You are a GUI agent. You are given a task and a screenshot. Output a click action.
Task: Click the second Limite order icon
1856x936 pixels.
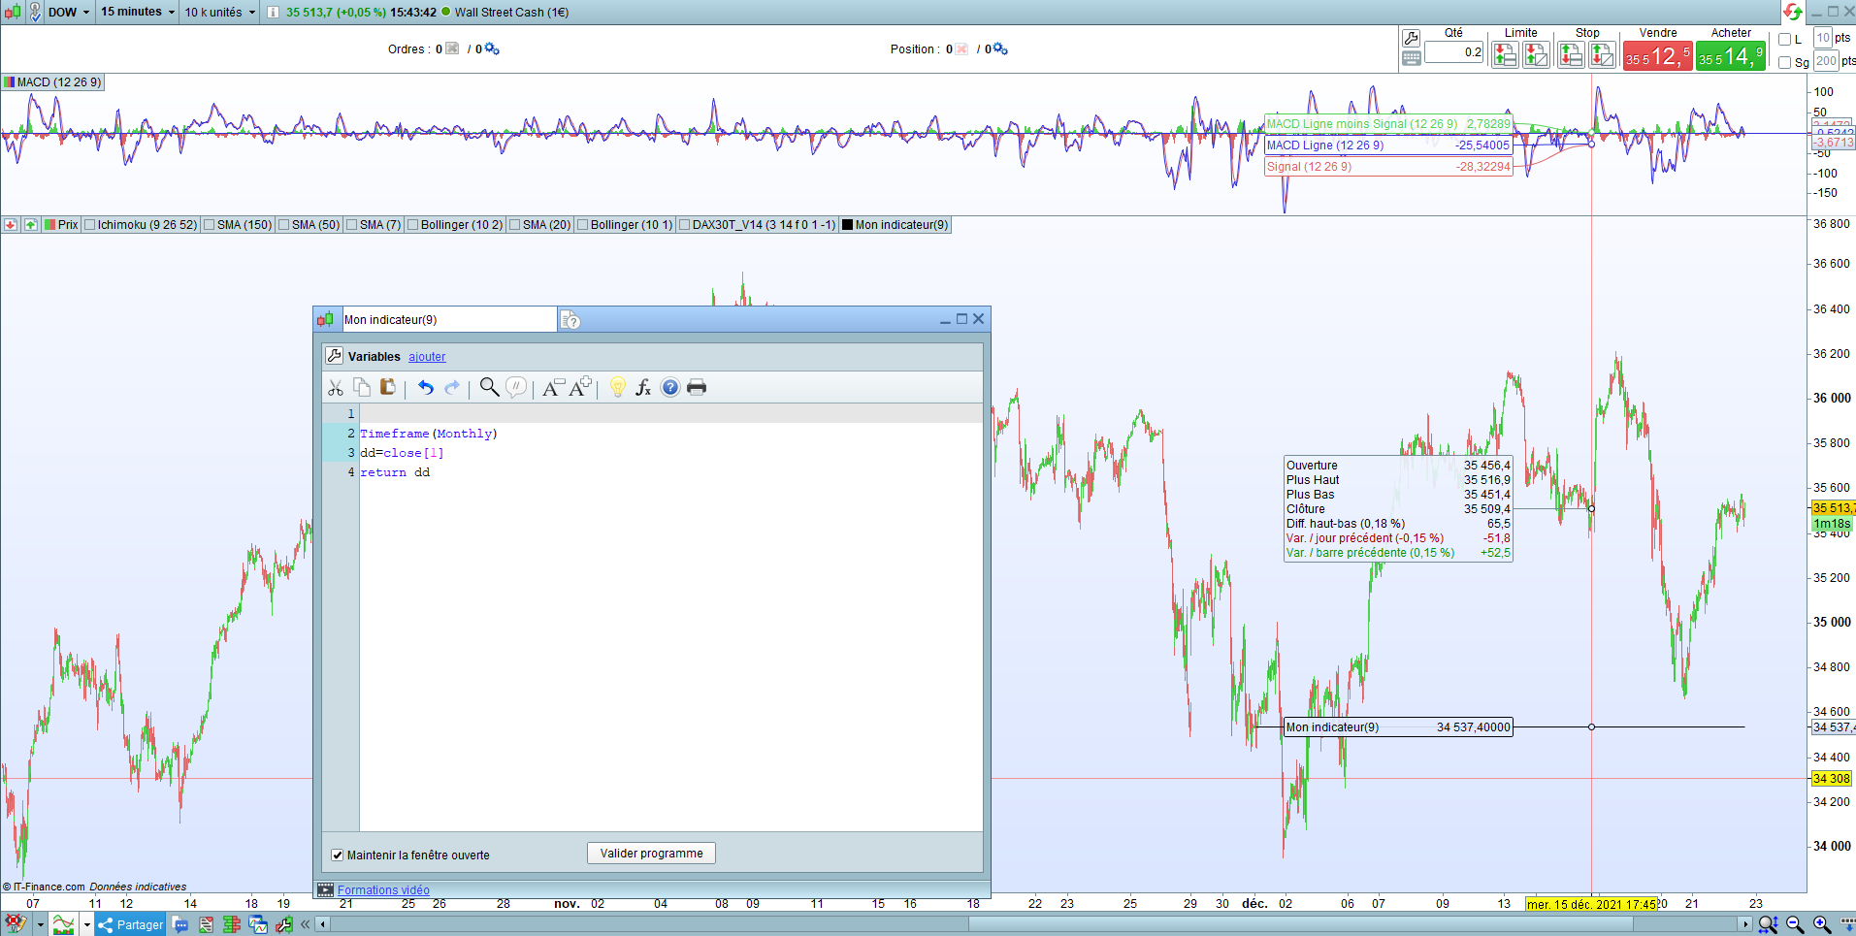1537,55
